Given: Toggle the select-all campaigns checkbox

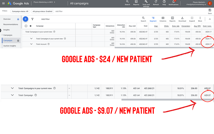Looking at the screenshot, I should point(26,26).
